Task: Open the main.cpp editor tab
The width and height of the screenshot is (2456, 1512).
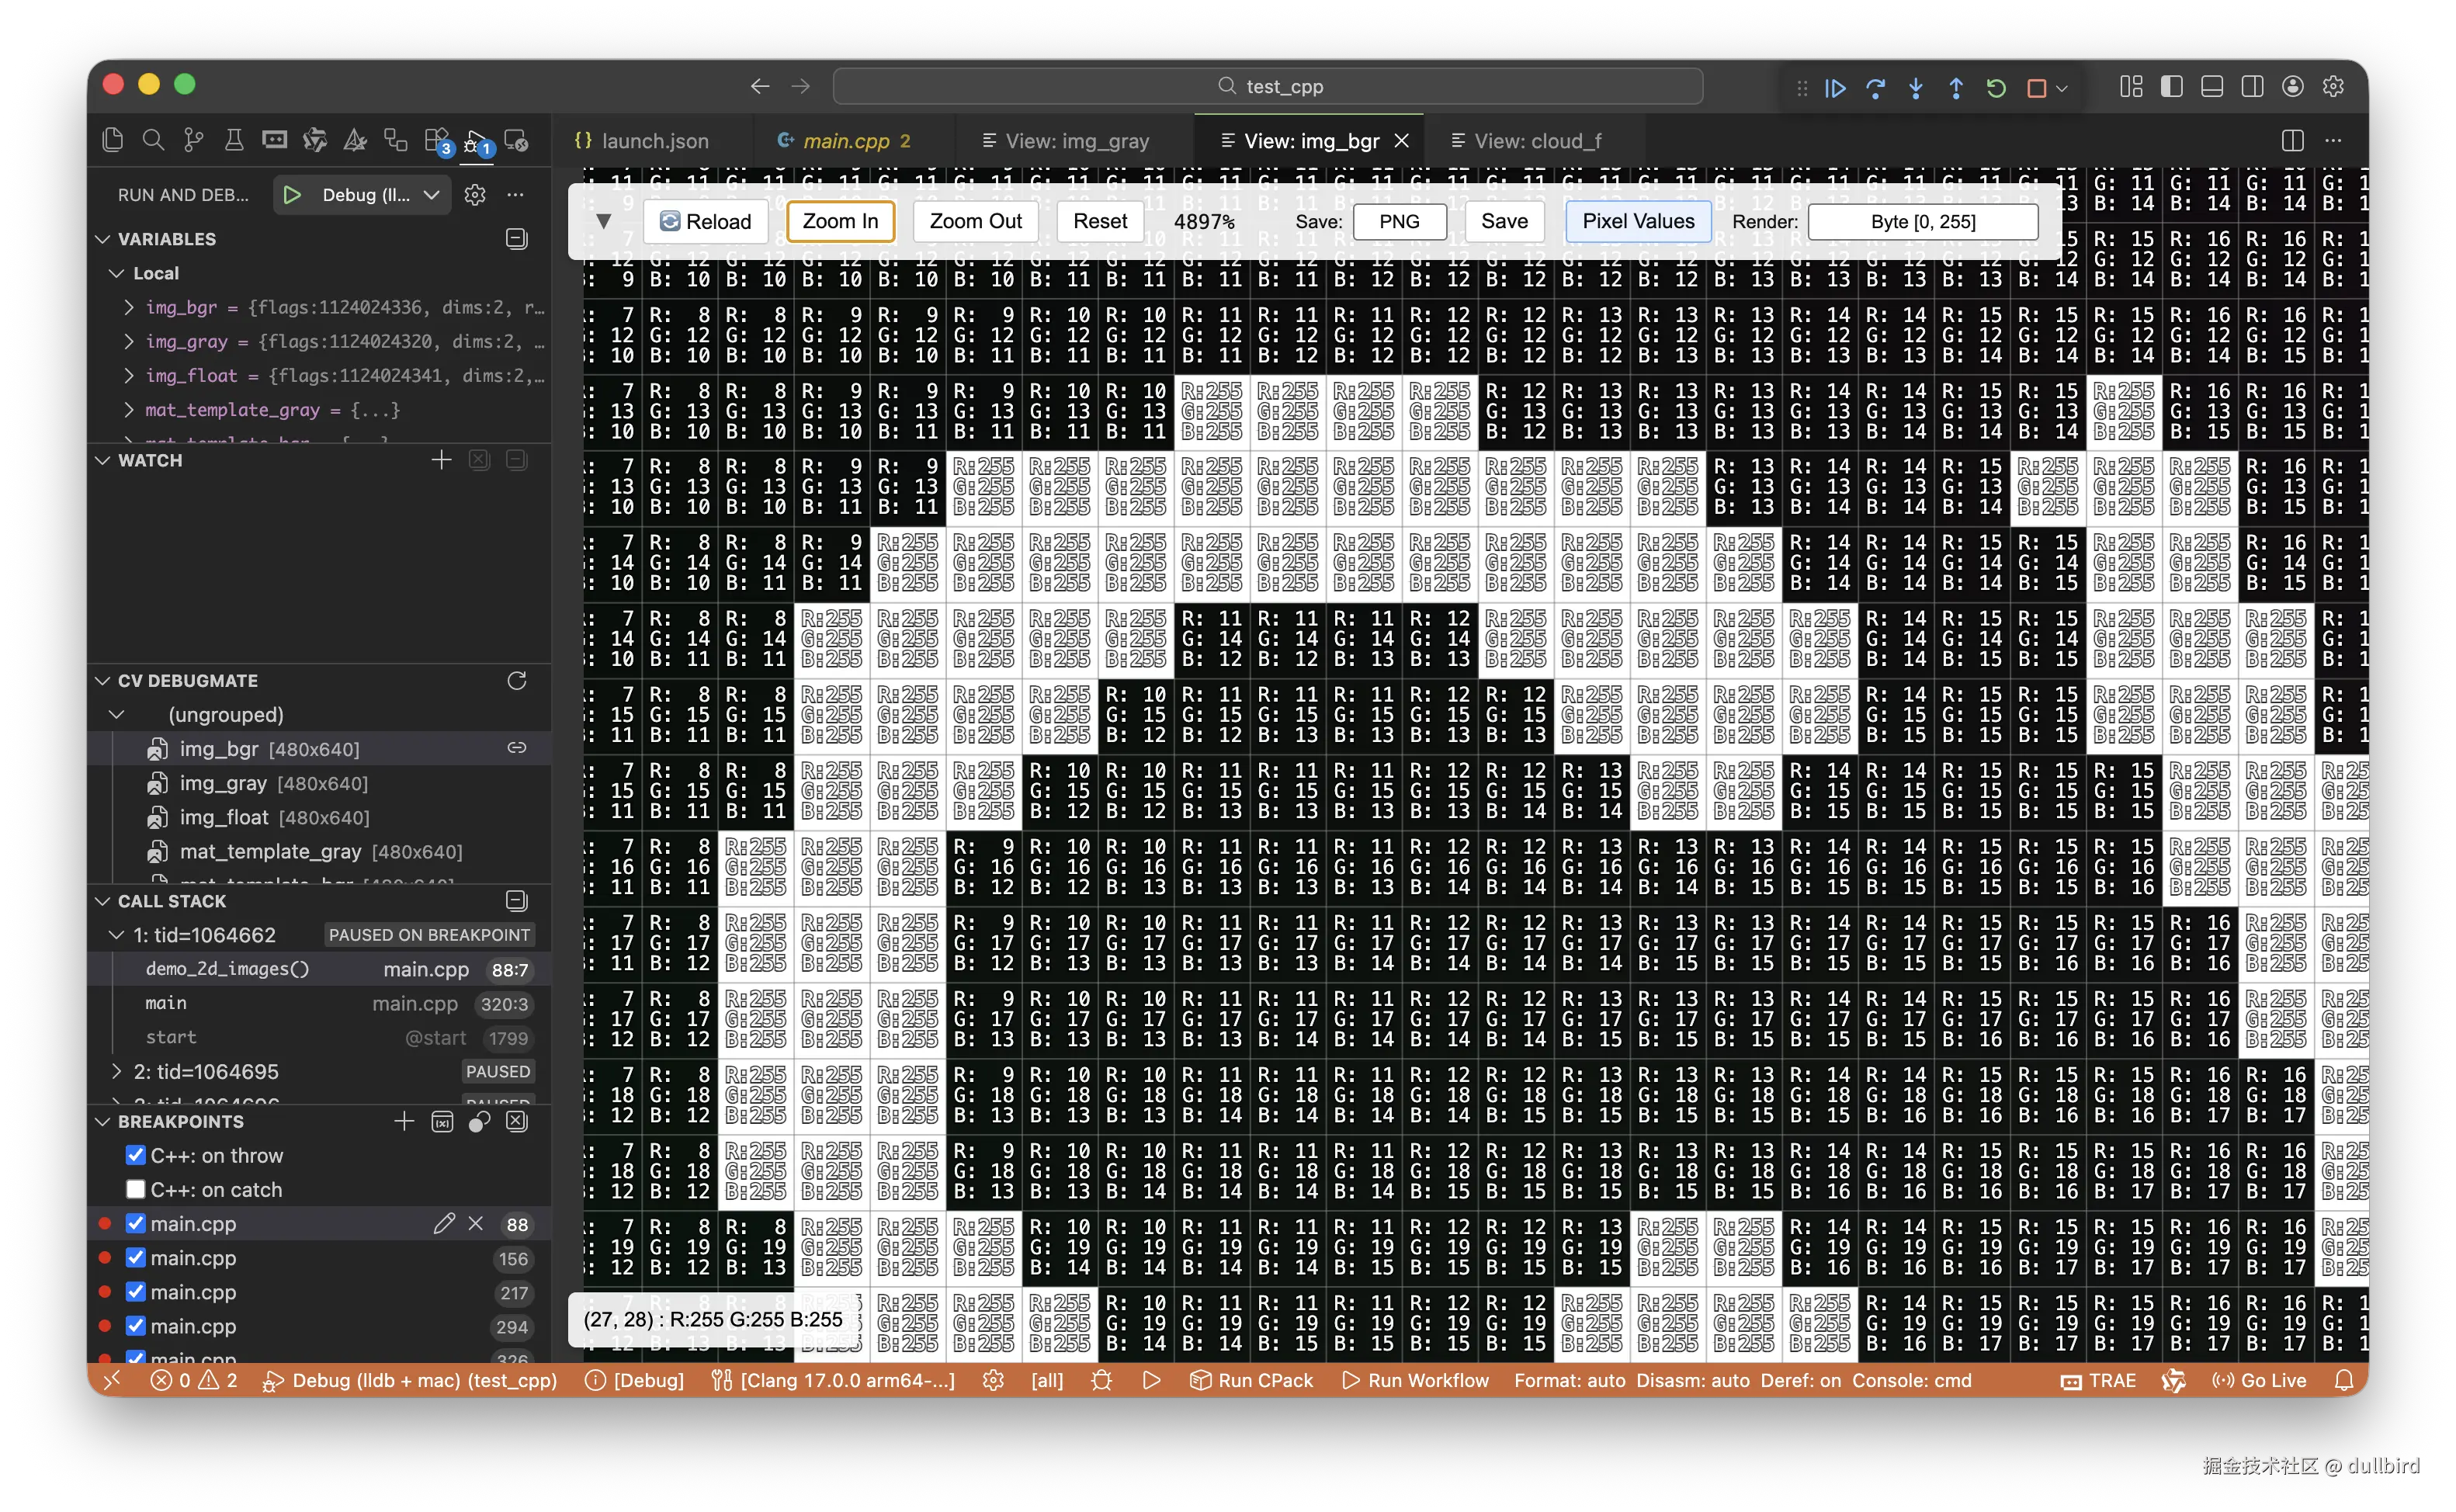Action: point(845,141)
